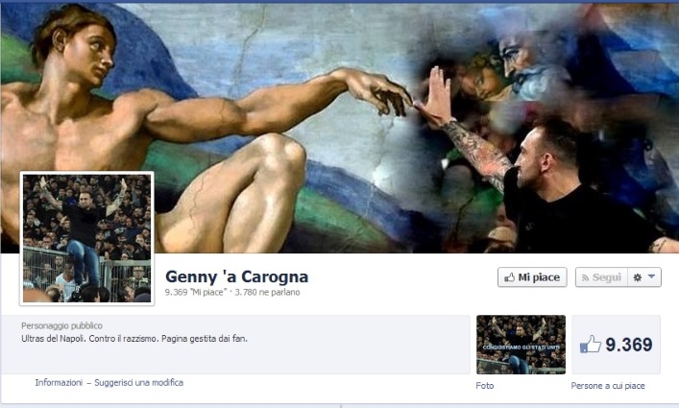Screen dimensions: 679x408
Task: Click the Personaggio pubblico category text
Action: tap(61, 325)
